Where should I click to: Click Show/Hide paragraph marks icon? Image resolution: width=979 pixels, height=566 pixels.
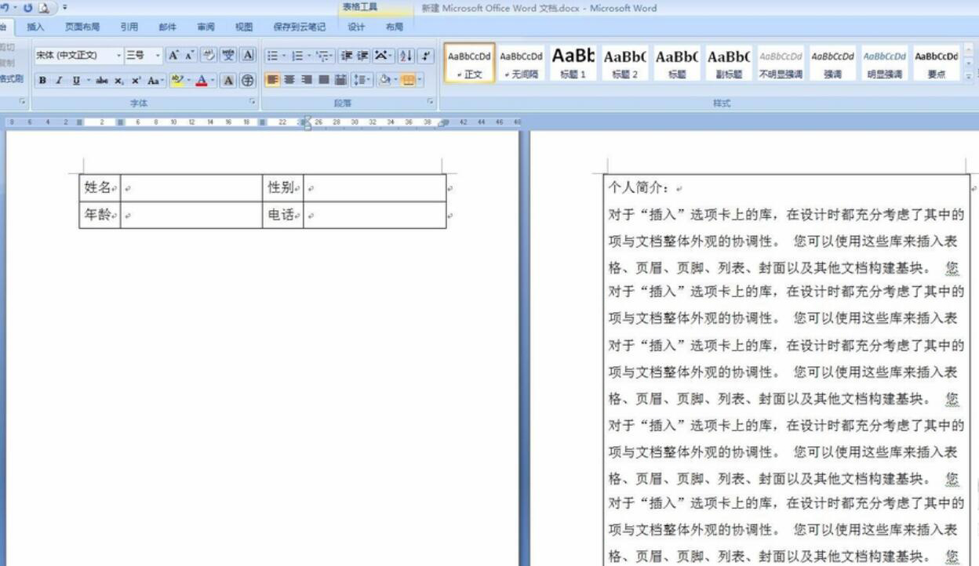point(426,56)
